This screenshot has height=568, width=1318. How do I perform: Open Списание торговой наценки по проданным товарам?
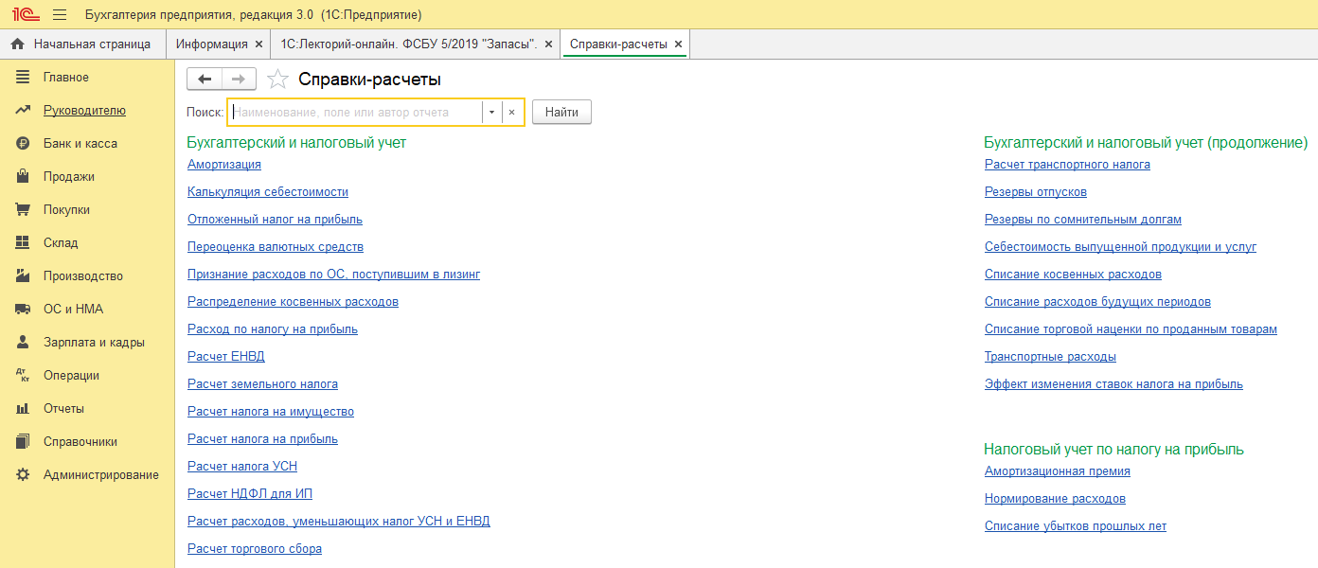pos(1131,329)
